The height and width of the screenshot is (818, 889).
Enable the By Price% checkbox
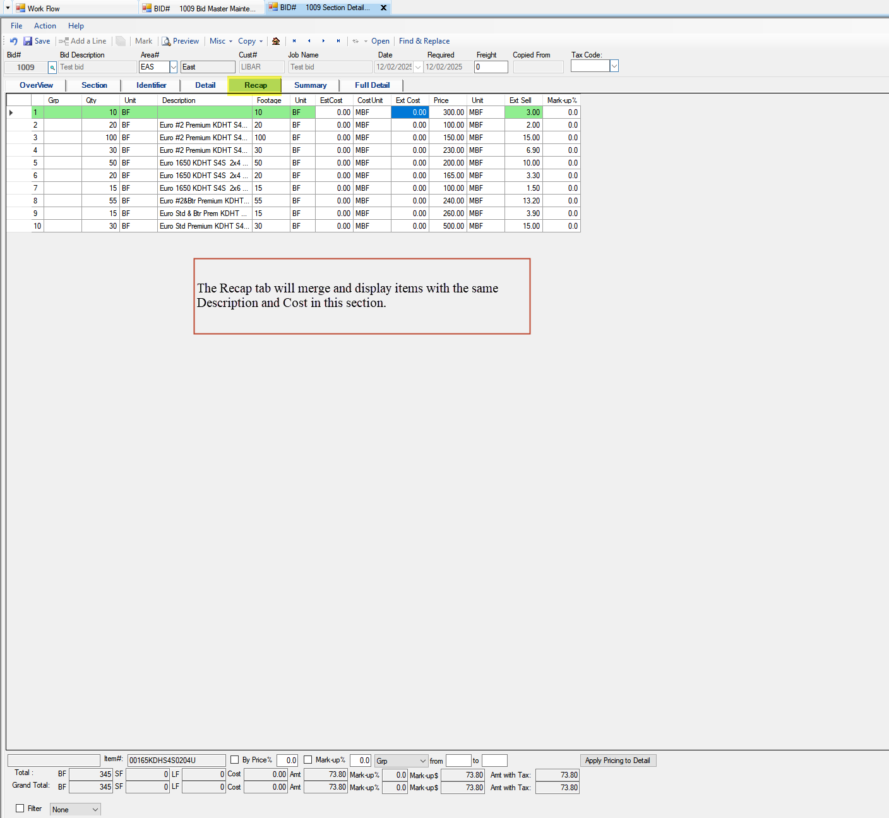click(235, 760)
